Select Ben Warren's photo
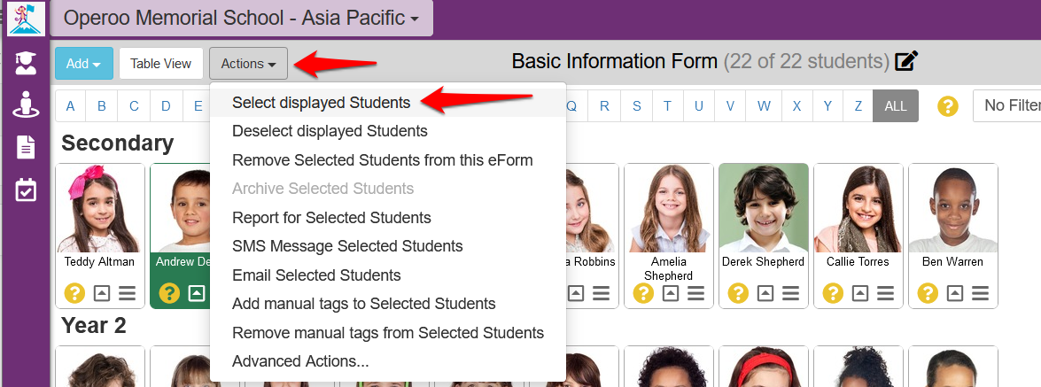1041x387 pixels. (x=952, y=208)
